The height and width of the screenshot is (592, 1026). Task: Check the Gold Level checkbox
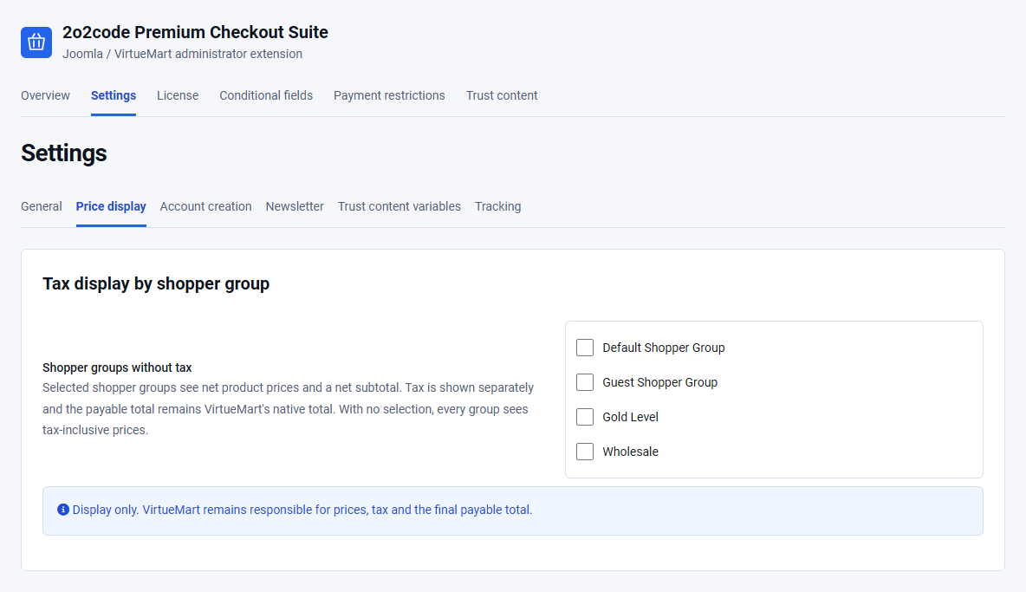pyautogui.click(x=585, y=417)
